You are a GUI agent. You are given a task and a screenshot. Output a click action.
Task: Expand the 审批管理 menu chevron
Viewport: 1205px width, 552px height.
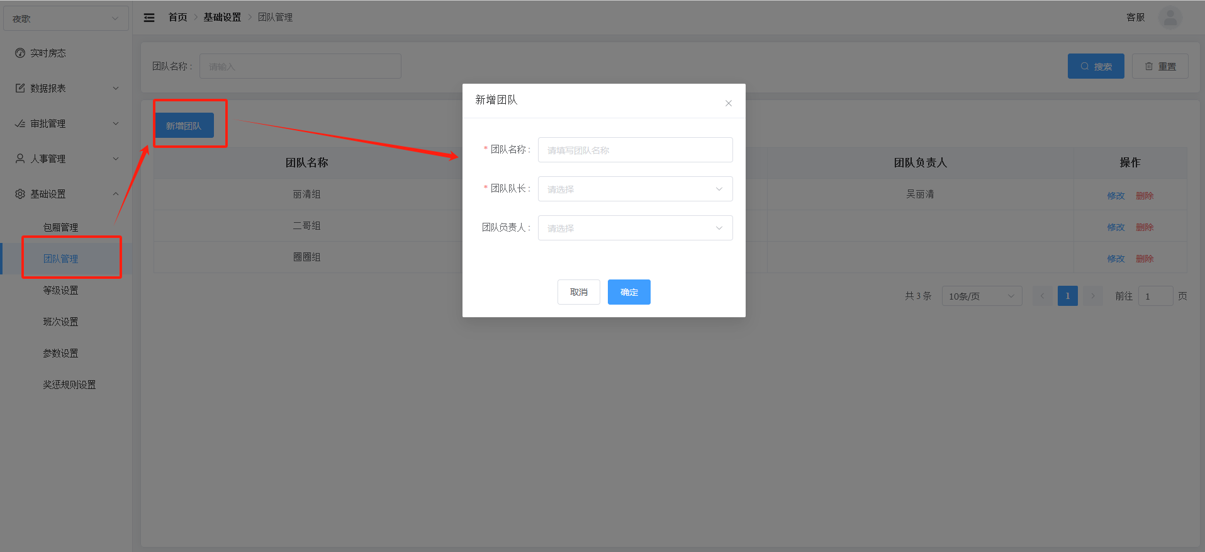[116, 123]
